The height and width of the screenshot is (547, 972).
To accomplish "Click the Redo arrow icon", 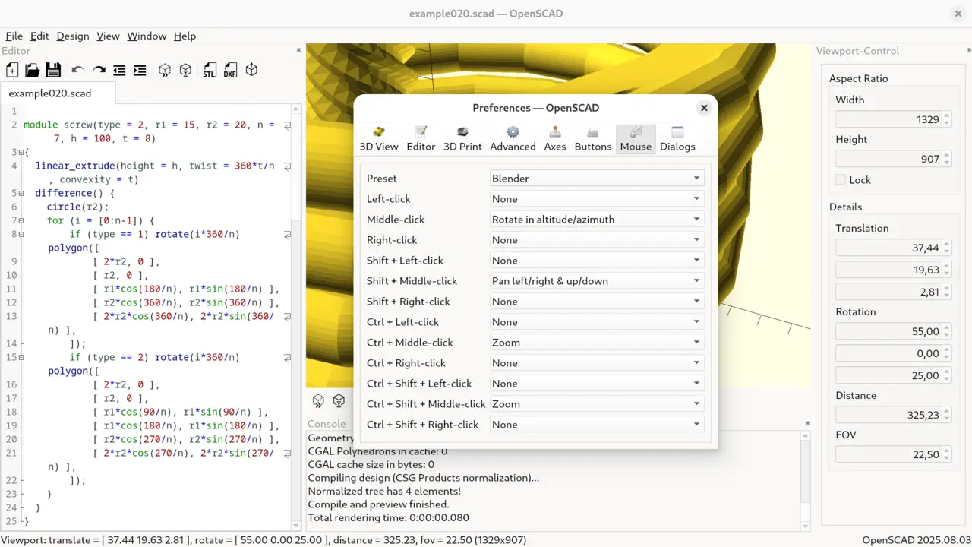I will [99, 70].
